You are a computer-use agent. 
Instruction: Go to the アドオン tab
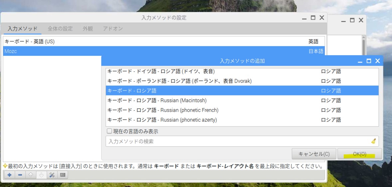(113, 29)
